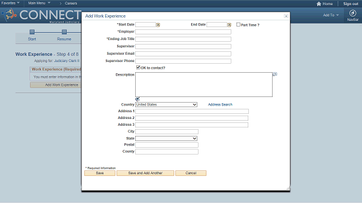This screenshot has height=203, width=362.
Task: Focus the Address 3 field
Action: pyautogui.click(x=192, y=125)
